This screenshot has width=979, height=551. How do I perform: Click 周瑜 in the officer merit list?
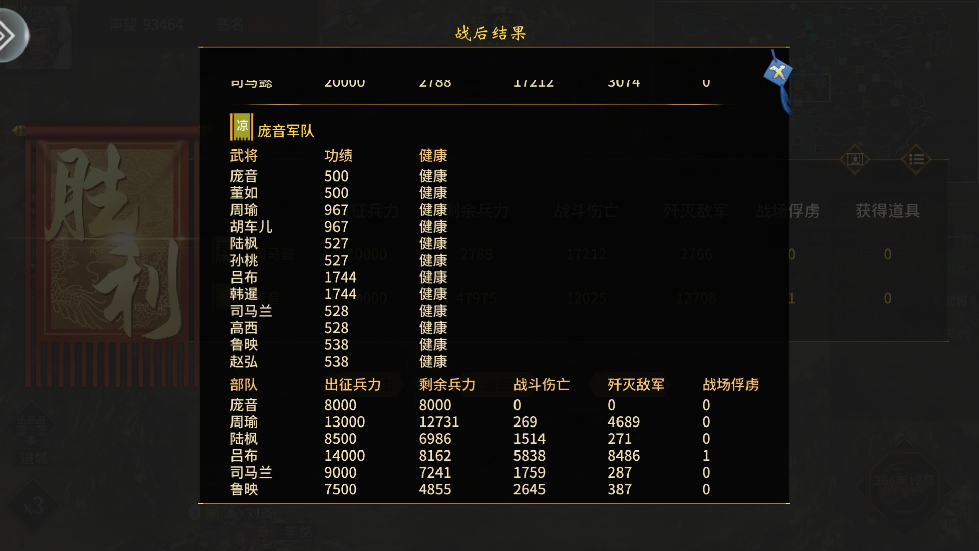pyautogui.click(x=244, y=210)
